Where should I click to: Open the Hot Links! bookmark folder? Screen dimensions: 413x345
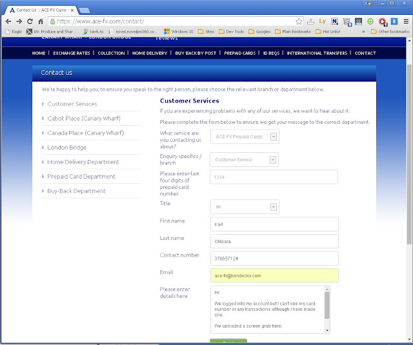coord(328,32)
